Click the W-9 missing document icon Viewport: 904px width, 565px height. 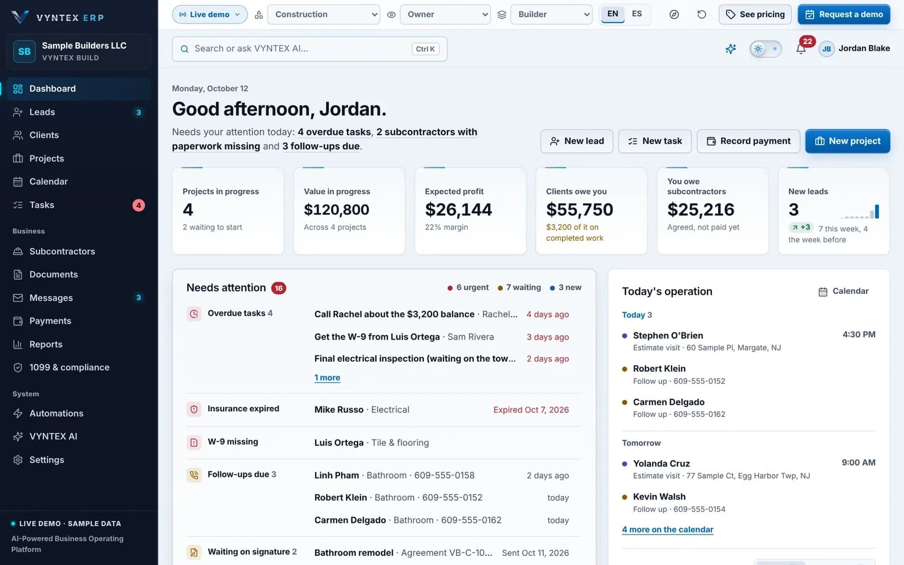pos(194,442)
